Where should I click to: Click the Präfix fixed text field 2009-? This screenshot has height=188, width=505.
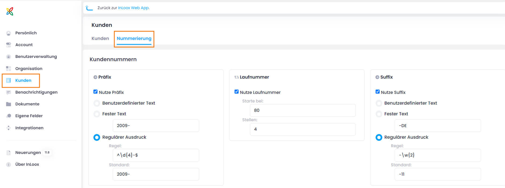[x=156, y=126]
